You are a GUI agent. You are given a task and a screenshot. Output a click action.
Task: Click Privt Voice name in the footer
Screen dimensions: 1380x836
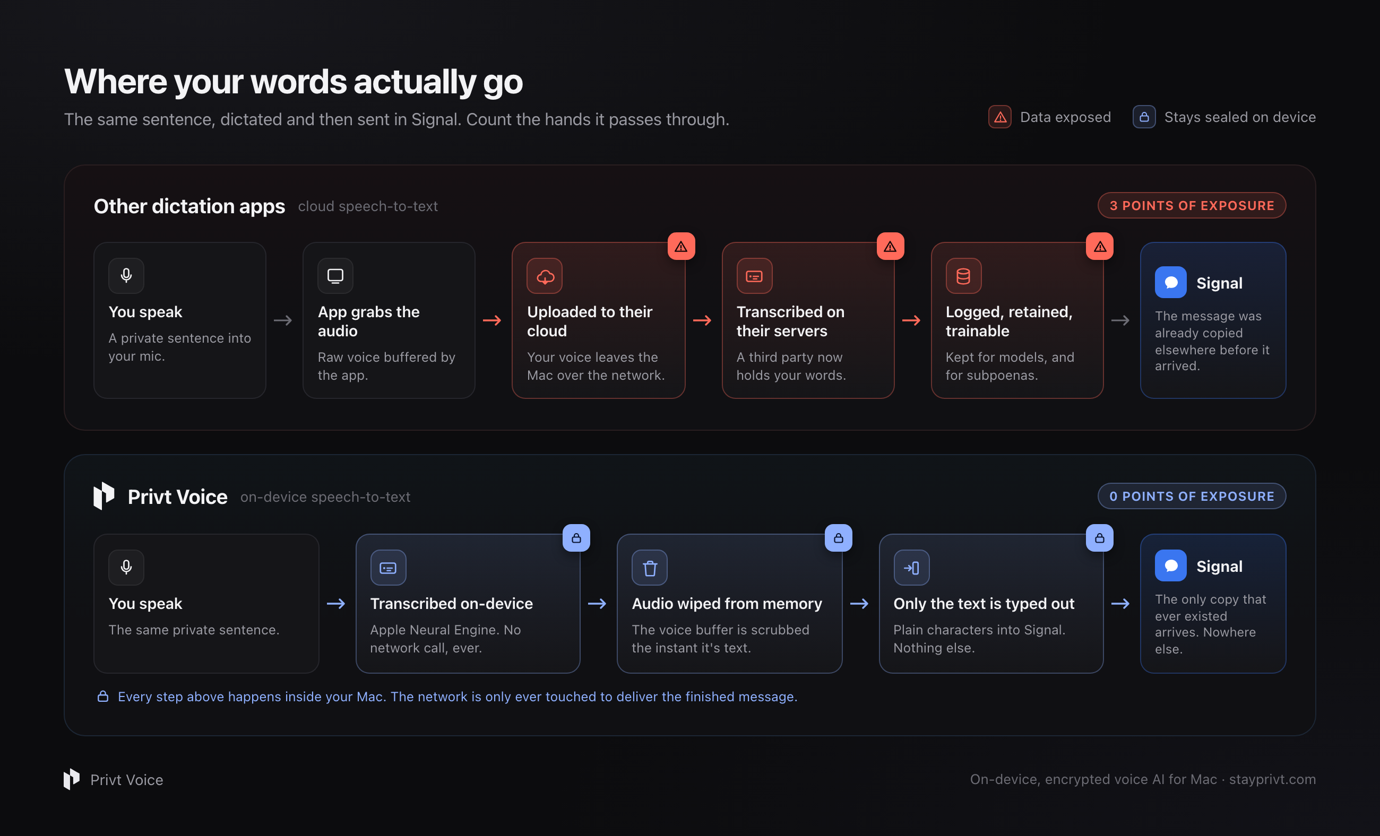126,779
